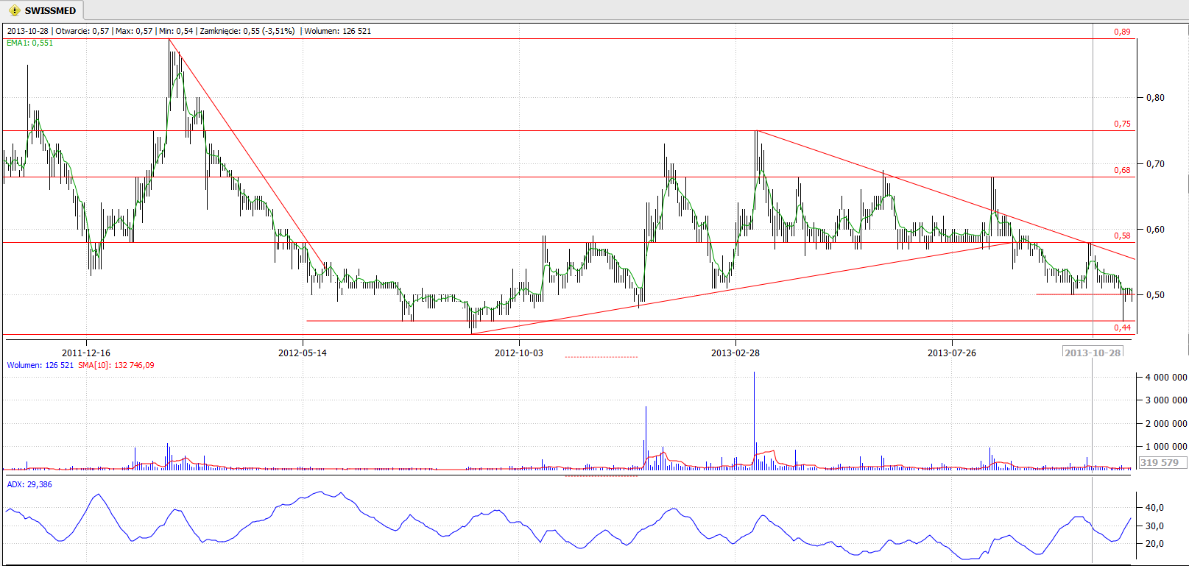Select the SWISSMED chart tab
This screenshot has width=1189, height=566.
pyautogui.click(x=43, y=10)
